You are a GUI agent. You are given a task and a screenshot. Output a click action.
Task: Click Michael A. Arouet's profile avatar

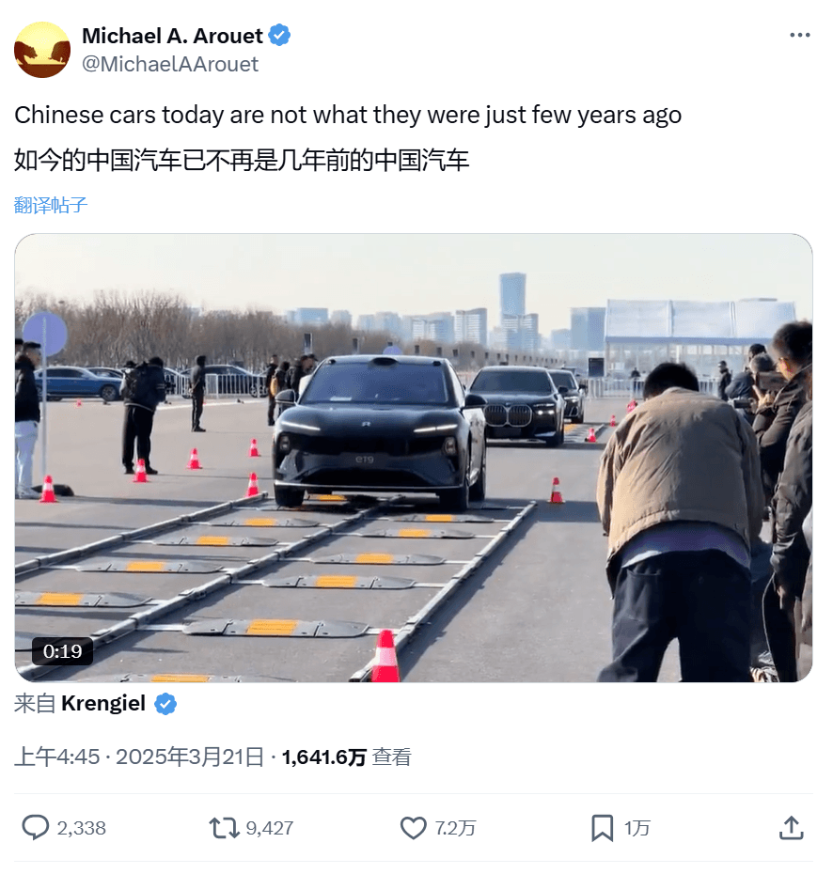click(42, 50)
